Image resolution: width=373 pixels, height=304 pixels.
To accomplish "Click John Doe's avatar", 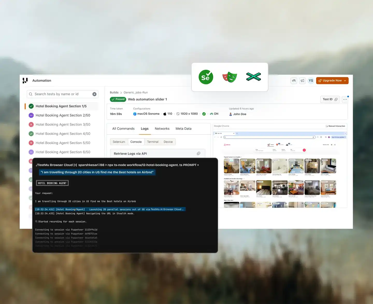I will click(231, 114).
